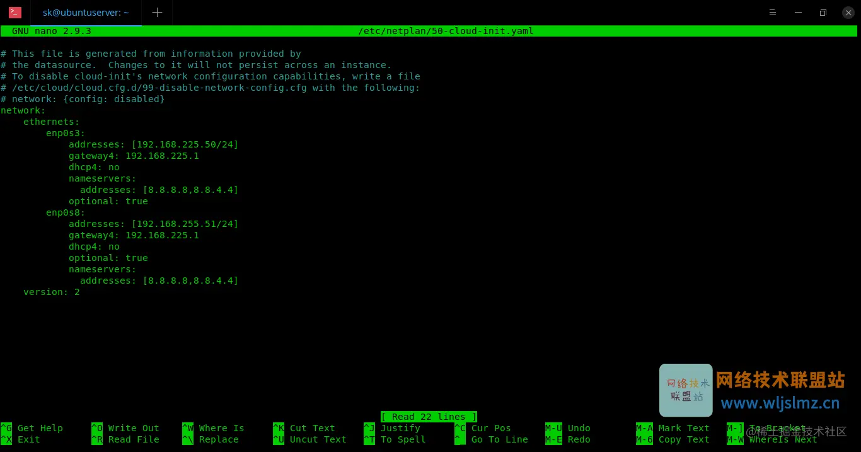Click the ^O Write Out shortcut
This screenshot has height=452, width=861.
click(125, 428)
